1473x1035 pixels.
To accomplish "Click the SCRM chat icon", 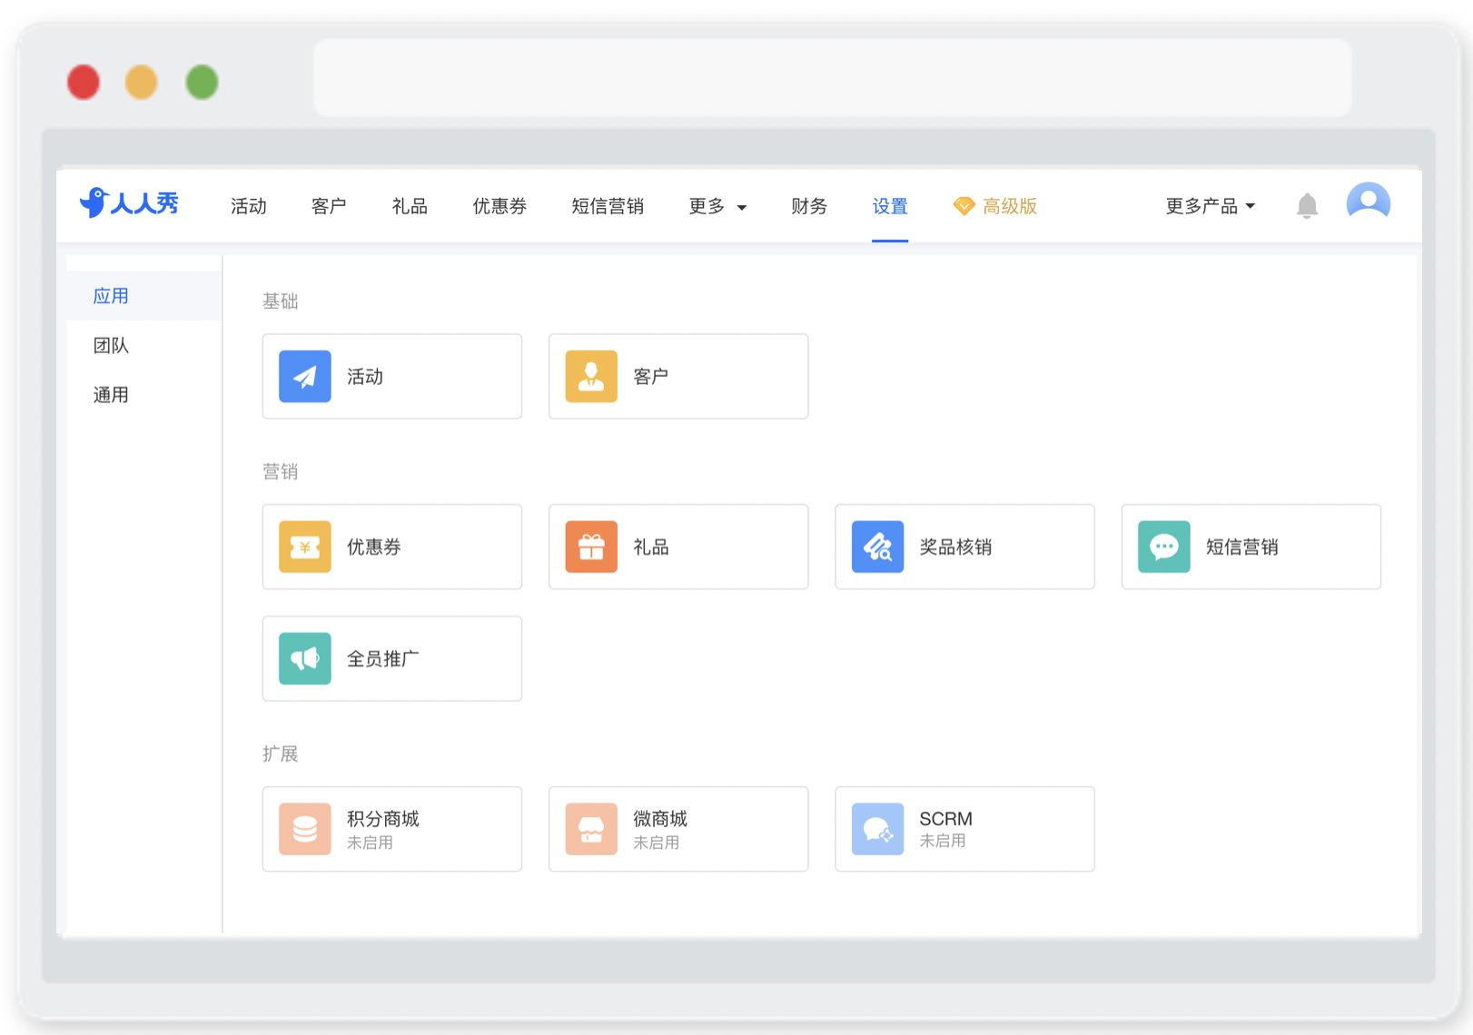I will pos(877,829).
